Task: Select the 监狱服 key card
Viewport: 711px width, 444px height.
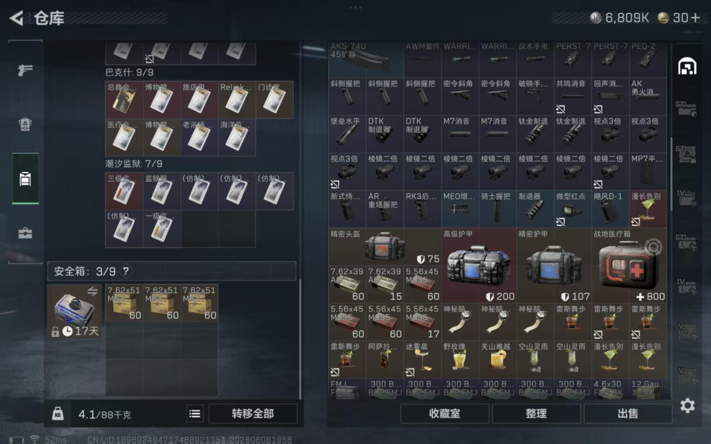Action: tap(162, 191)
